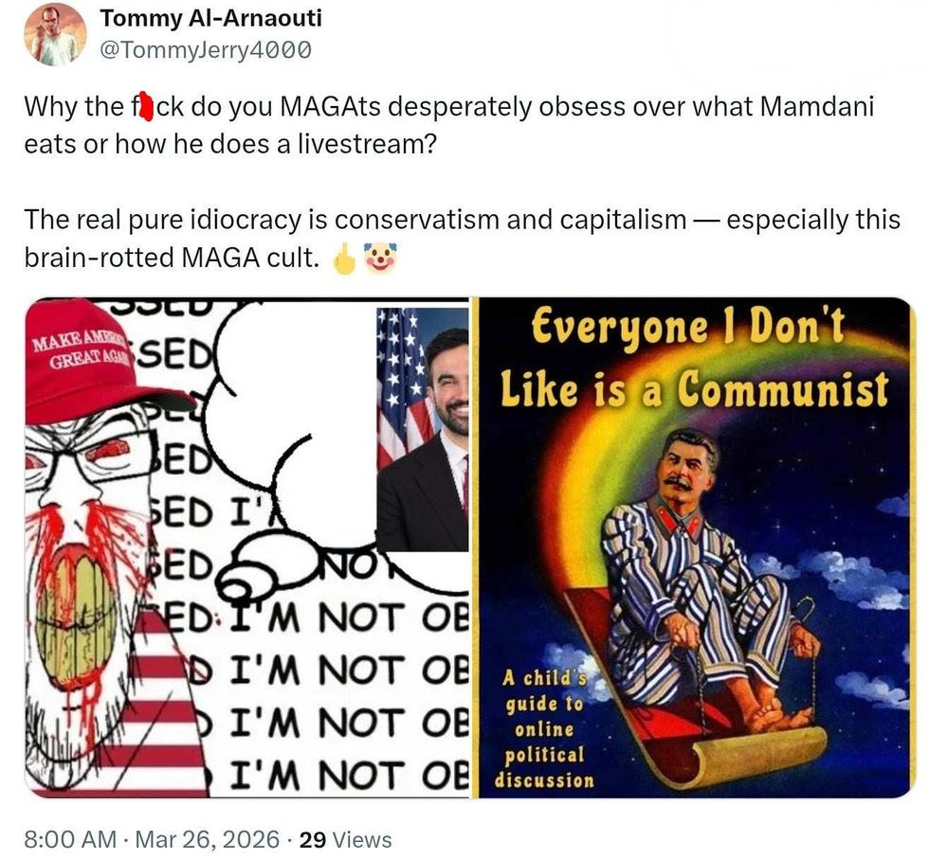Select the clown face emoji
The image size is (929, 859).
click(x=380, y=258)
